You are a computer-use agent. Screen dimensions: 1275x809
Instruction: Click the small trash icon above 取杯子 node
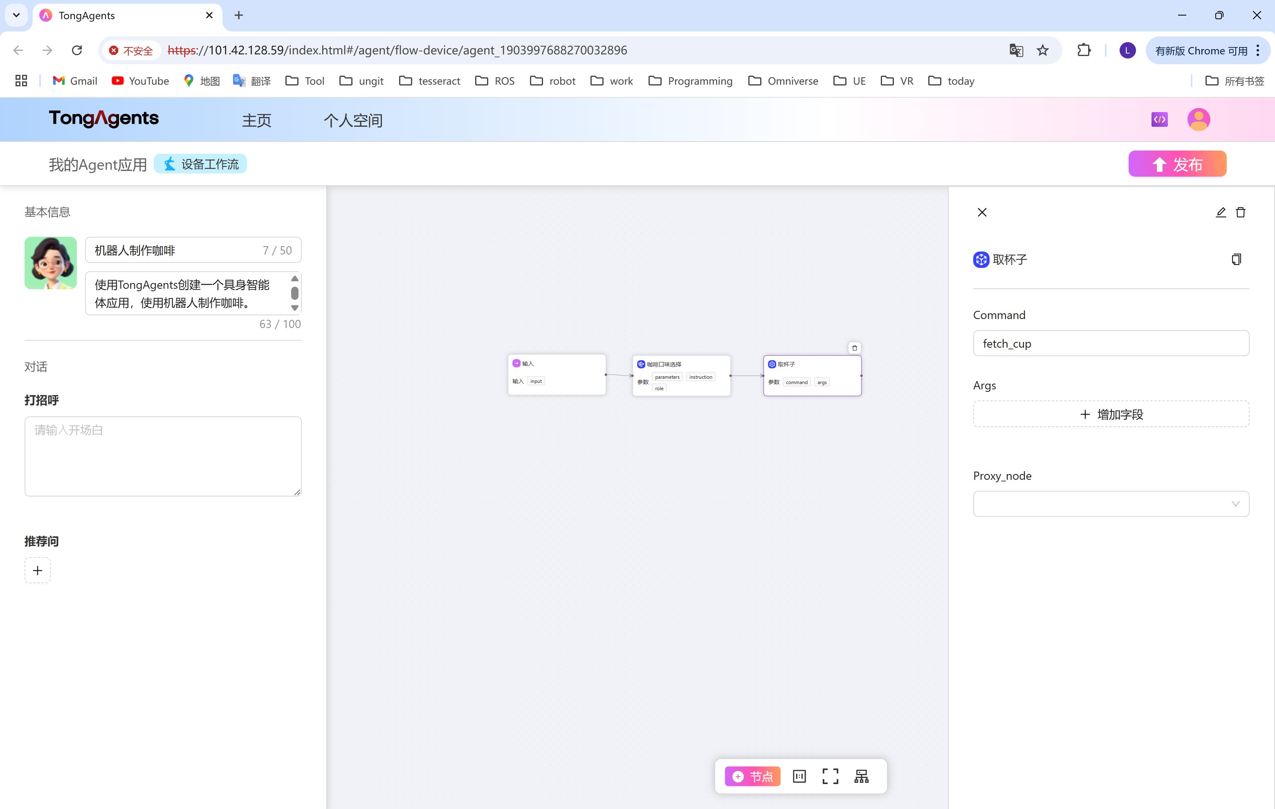855,348
